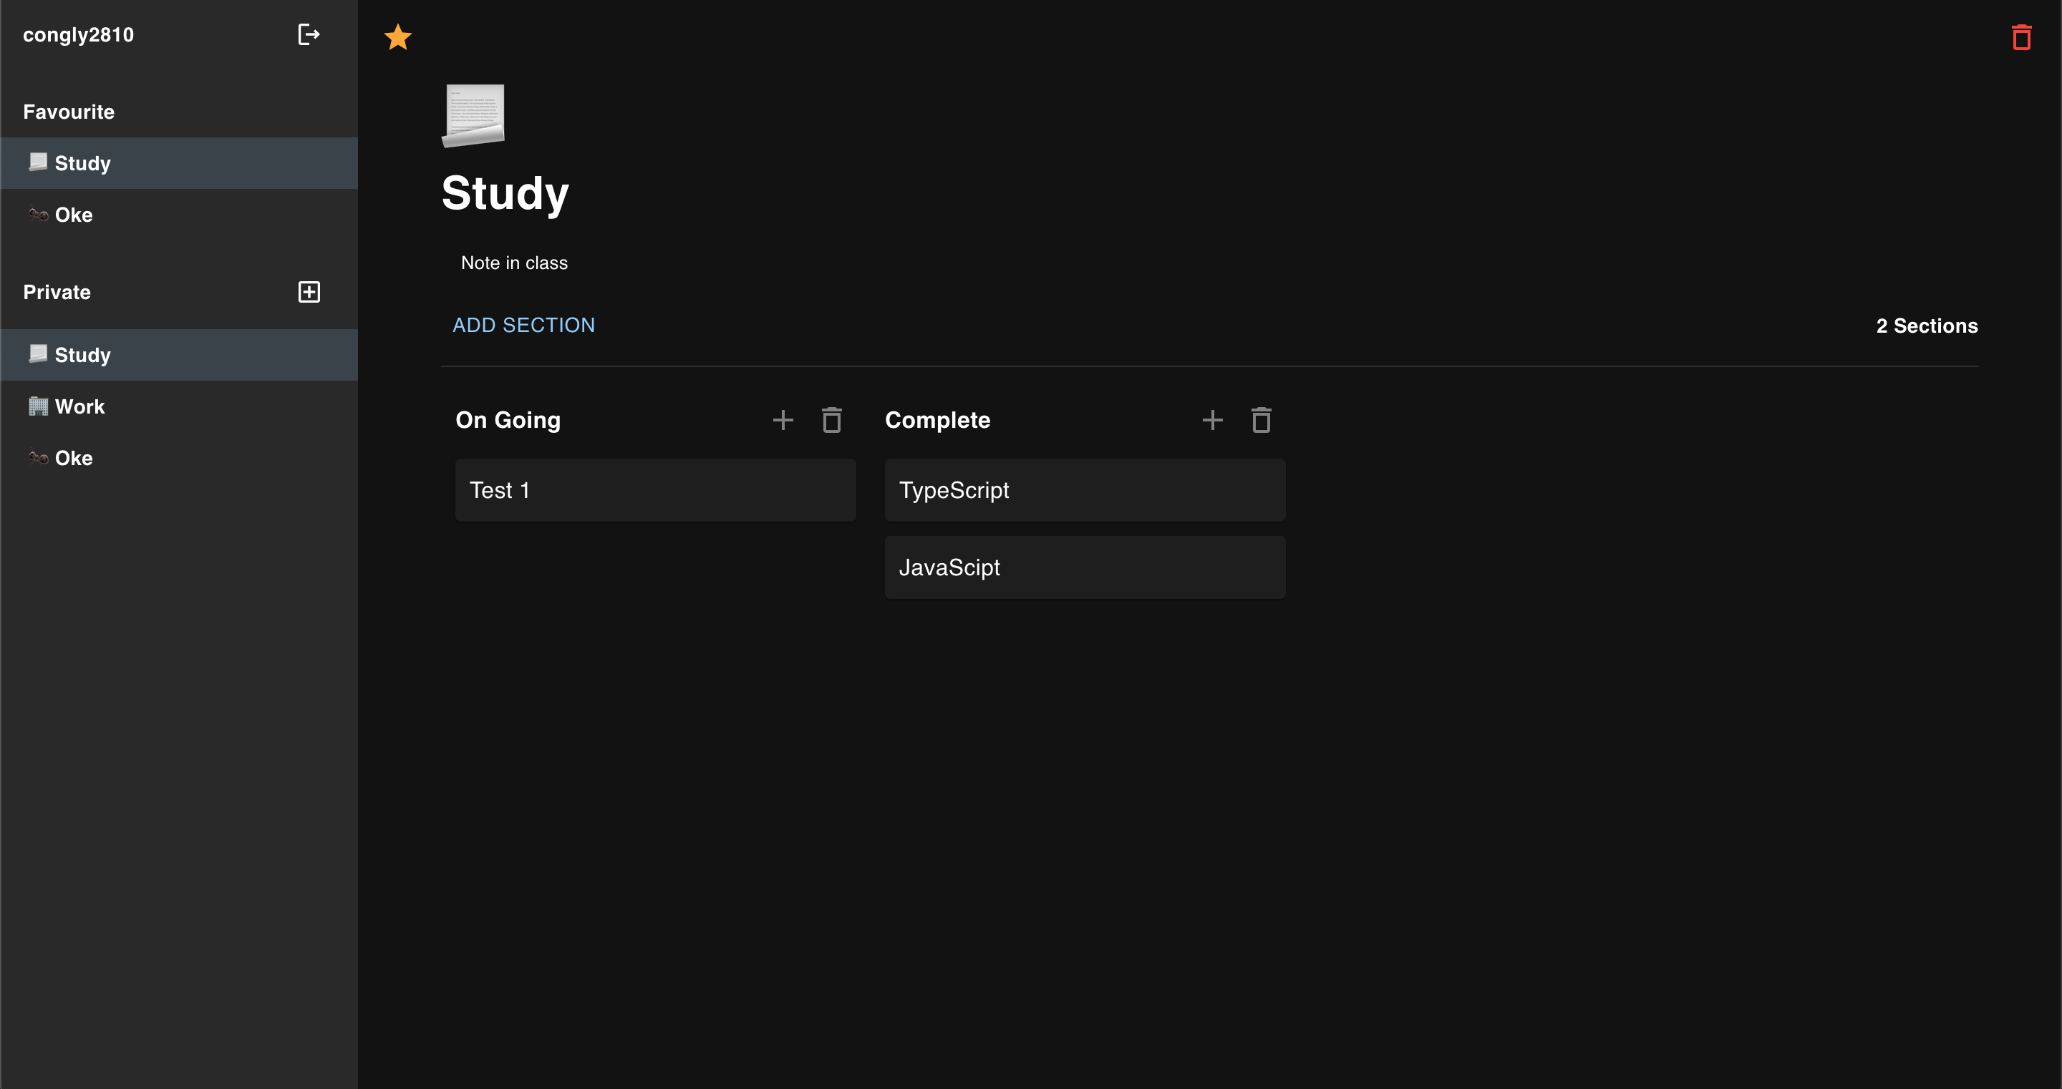Click the trash icon for the Complete section
Viewport: 2062px width, 1089px height.
(1261, 419)
